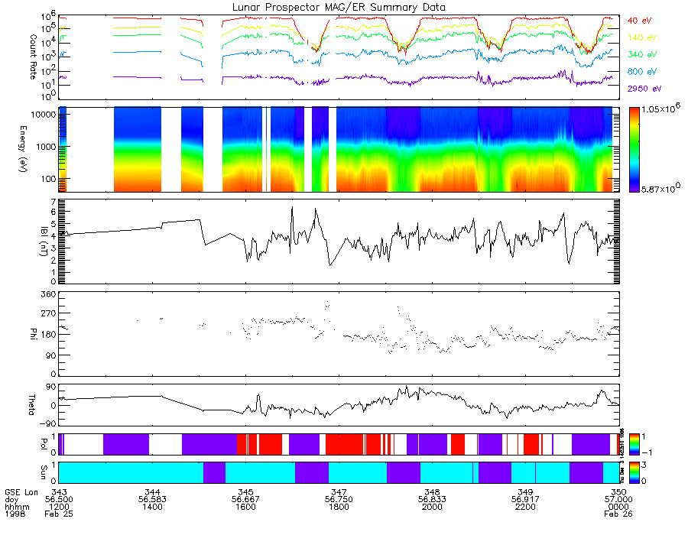Click the day-of-year value '56.833'
Image resolution: width=688 pixels, height=535 pixels.
432,500
